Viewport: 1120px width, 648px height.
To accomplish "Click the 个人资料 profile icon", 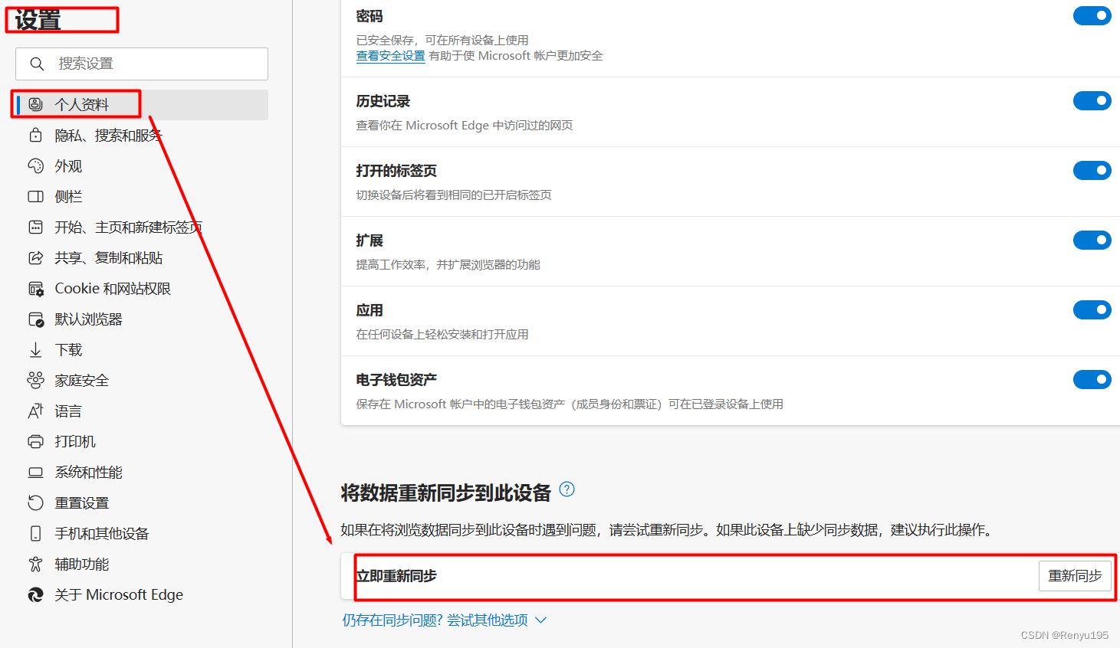I will 35,104.
